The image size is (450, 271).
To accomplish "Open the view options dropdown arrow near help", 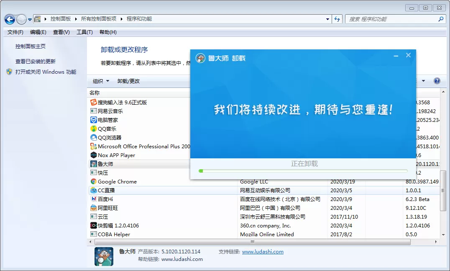I will coord(423,81).
